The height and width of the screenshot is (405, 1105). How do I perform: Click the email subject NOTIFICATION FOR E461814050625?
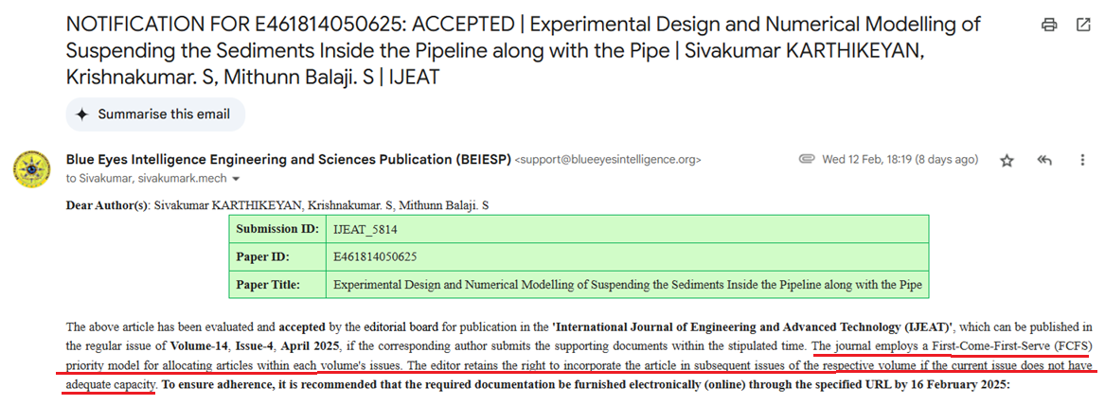(523, 50)
